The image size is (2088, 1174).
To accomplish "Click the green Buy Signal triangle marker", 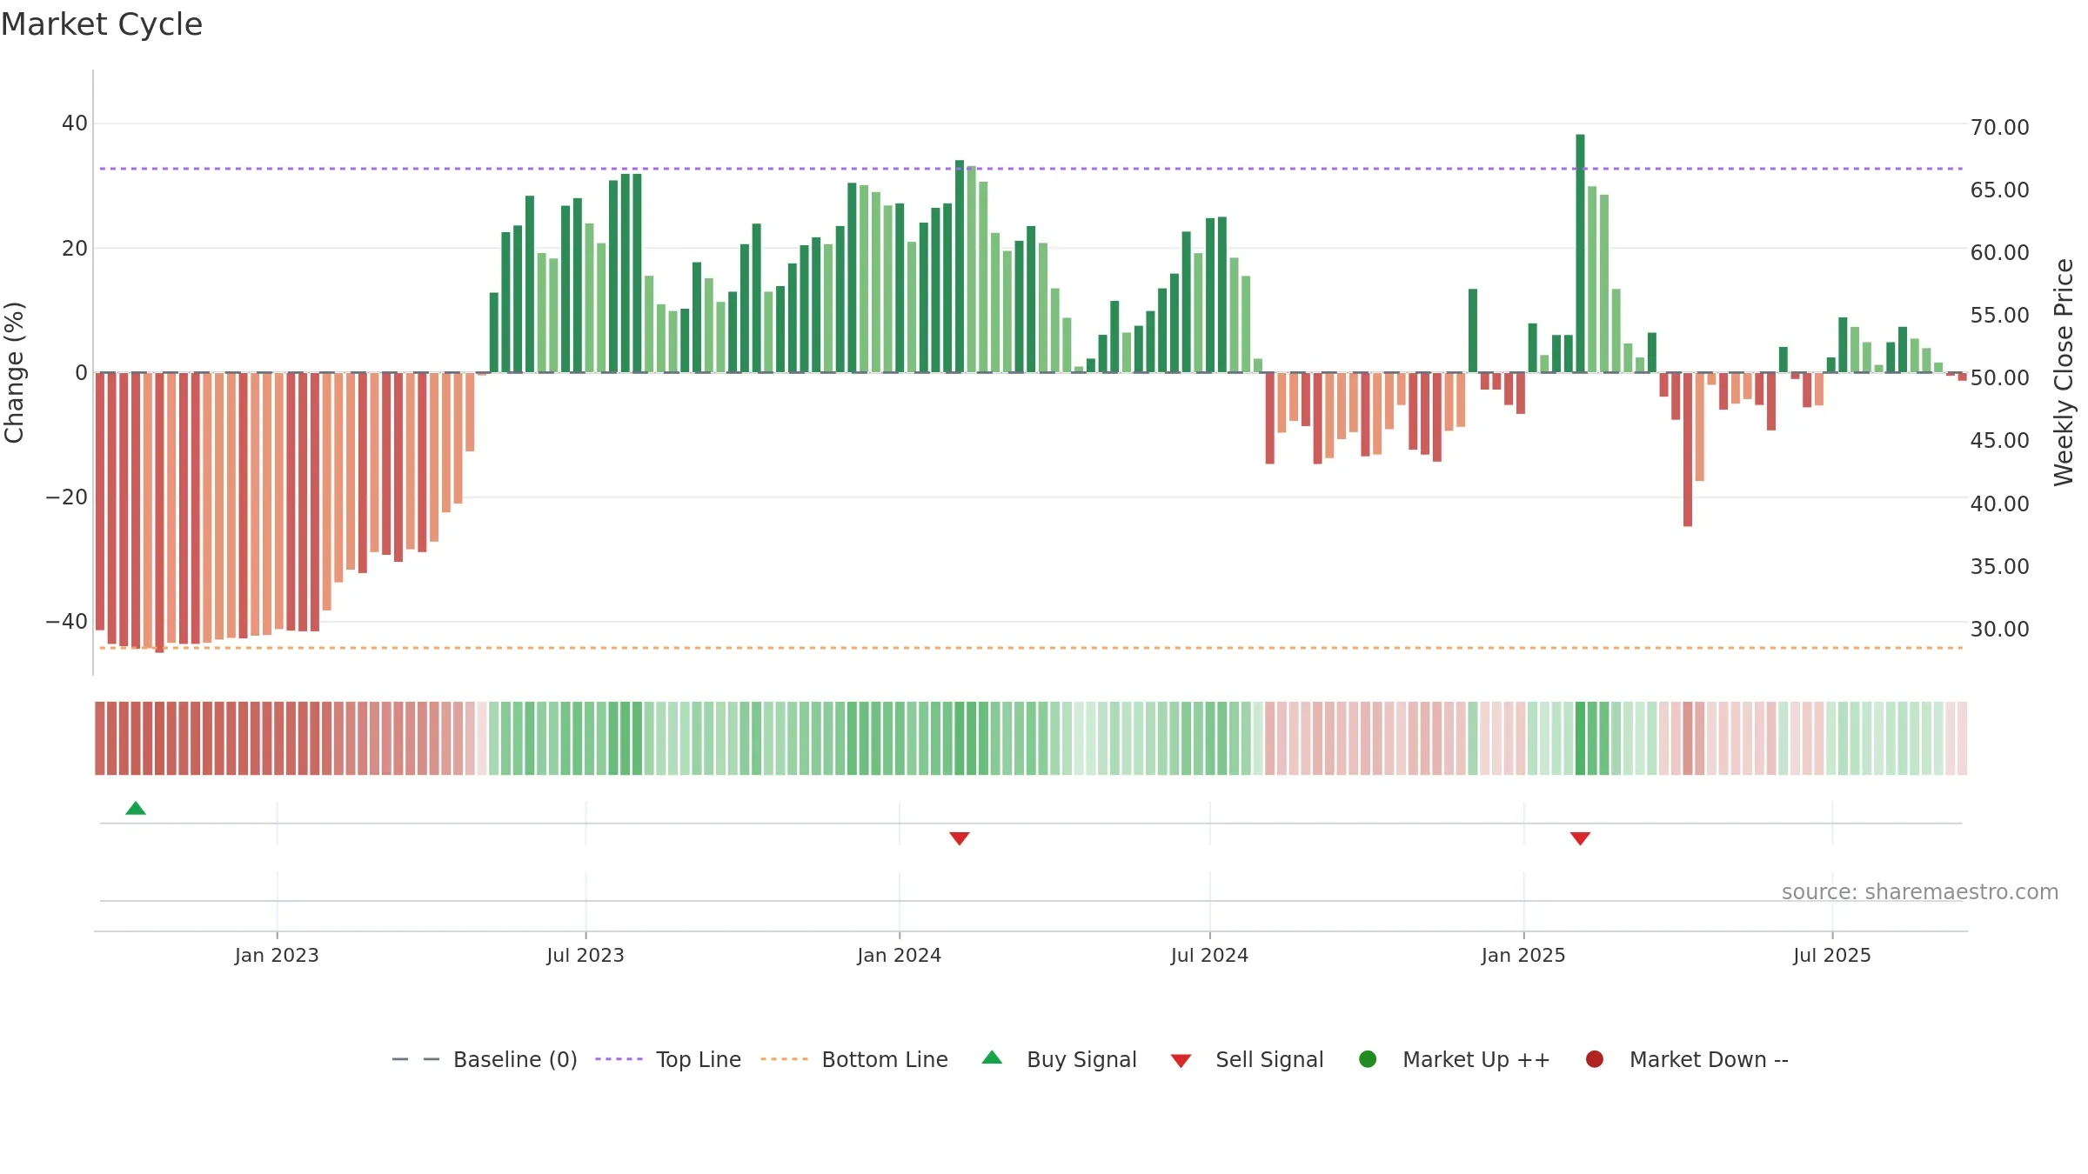I will 136,808.
